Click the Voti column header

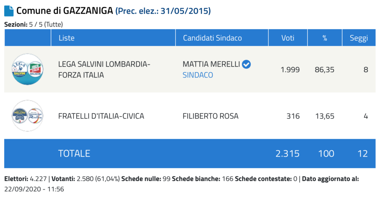pyautogui.click(x=288, y=38)
